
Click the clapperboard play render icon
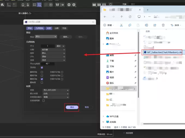click(x=99, y=5)
